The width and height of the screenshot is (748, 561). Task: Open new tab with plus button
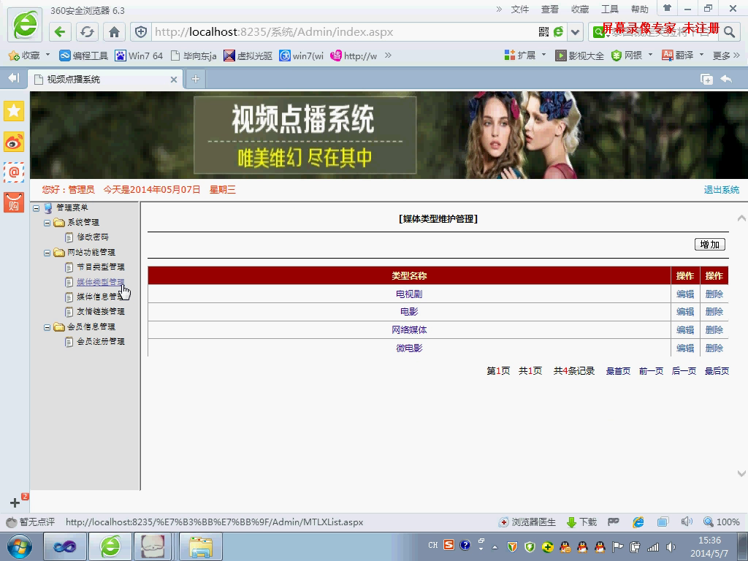click(196, 79)
